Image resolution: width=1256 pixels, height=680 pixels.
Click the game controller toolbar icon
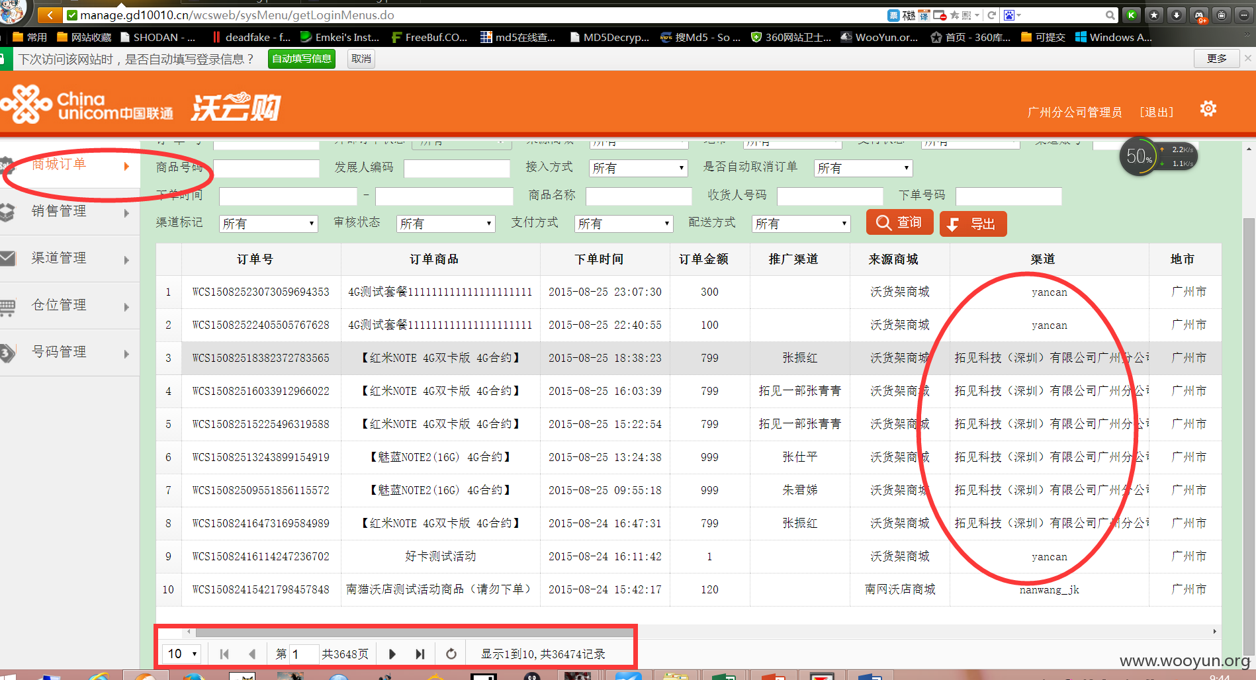[x=1199, y=15]
